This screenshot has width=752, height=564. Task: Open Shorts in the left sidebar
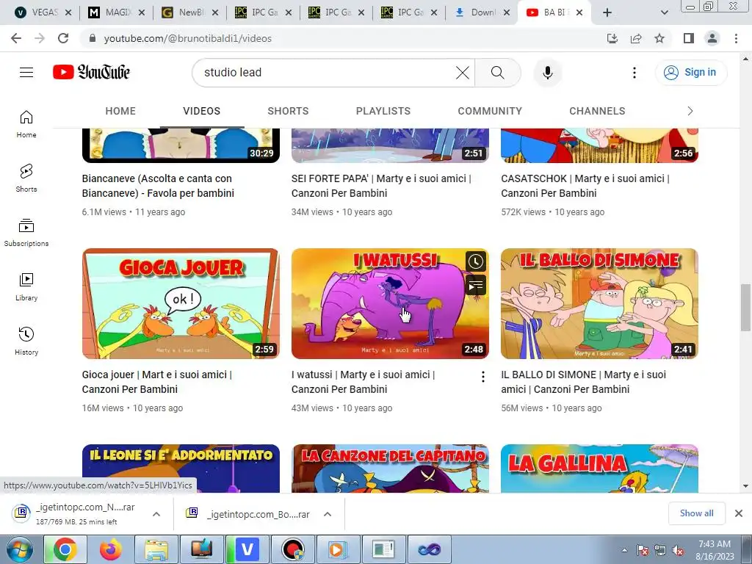click(26, 178)
